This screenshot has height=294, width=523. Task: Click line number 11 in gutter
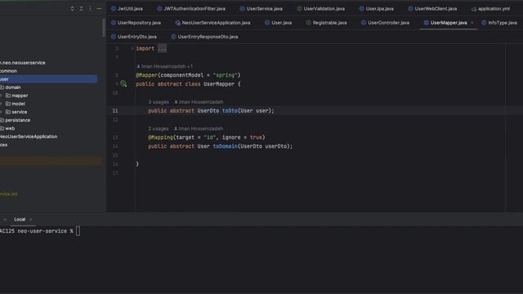[x=115, y=111]
